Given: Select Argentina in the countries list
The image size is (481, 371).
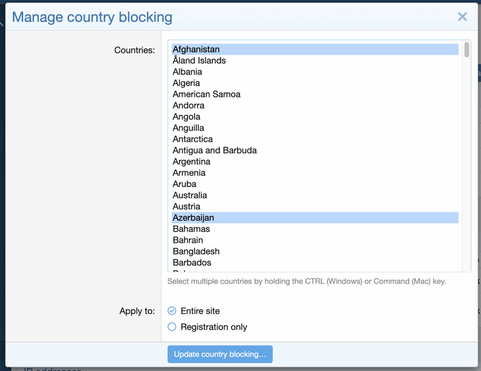Looking at the screenshot, I should [x=192, y=161].
